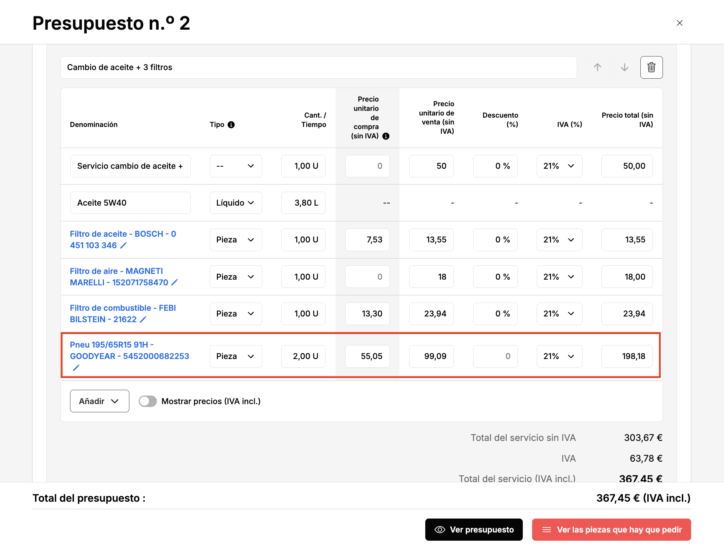Click the purchase price 7,53 field
The image size is (724, 545).
coord(367,240)
